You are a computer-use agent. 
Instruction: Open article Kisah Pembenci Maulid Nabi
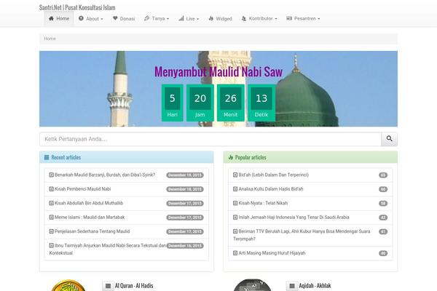coord(82,189)
